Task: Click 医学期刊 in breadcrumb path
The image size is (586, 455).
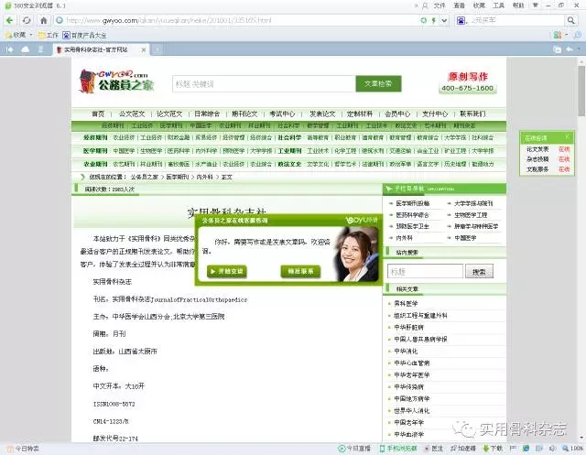Action: click(x=178, y=177)
